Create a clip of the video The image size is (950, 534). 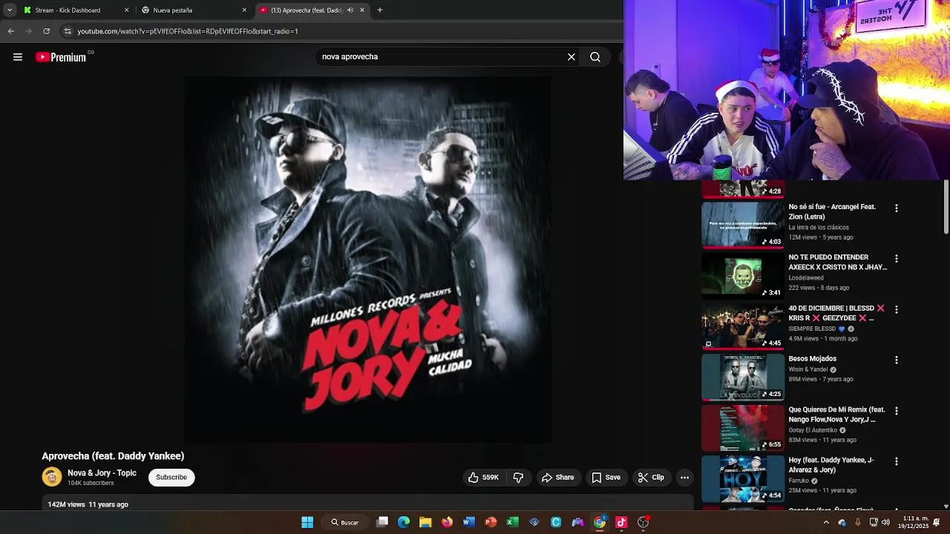click(652, 478)
